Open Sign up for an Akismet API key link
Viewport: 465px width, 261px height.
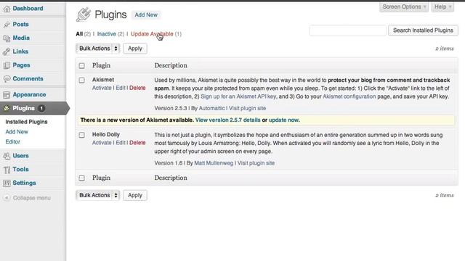point(238,96)
